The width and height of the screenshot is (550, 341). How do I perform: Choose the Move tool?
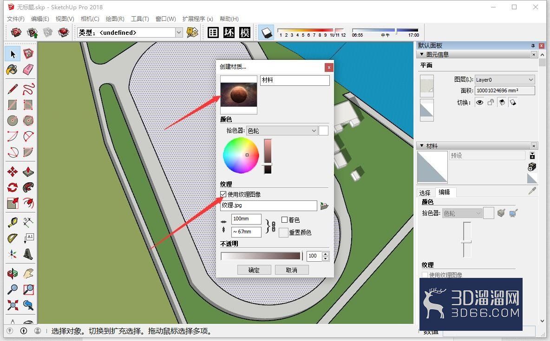[12, 171]
